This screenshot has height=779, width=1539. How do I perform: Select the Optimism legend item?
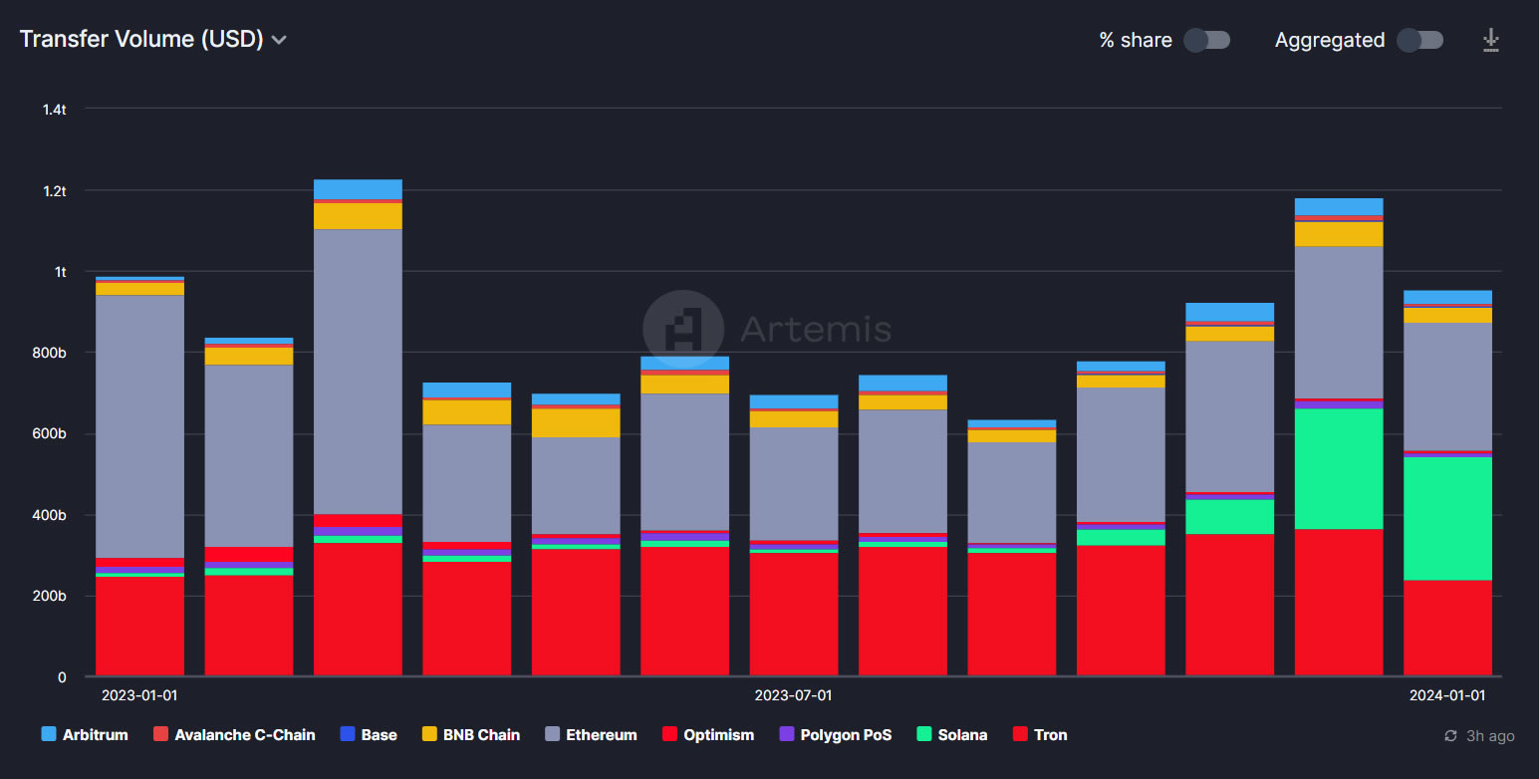(x=718, y=735)
